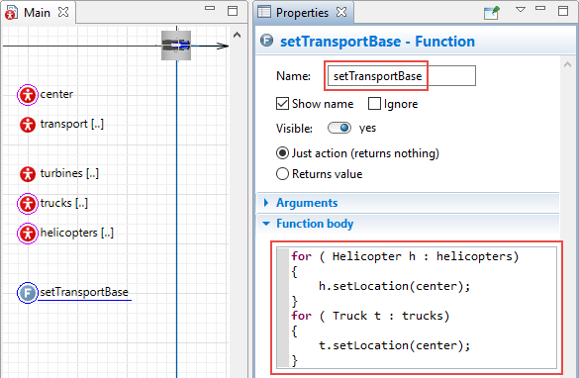Viewport: 579px width, 378px height.
Task: Click inside the Name input field
Action: [402, 76]
